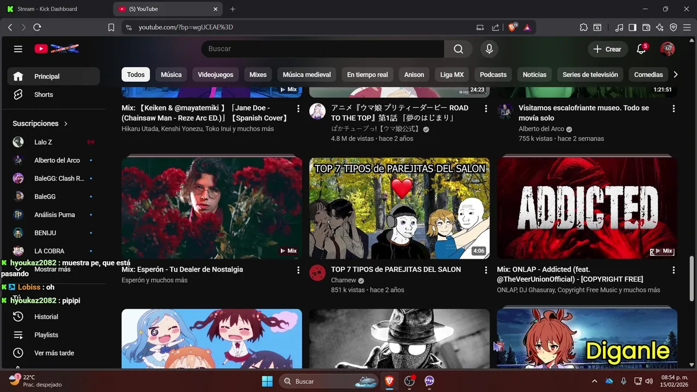Viewport: 697px width, 392px height.
Task: Start voice search with microphone icon
Action: coord(489,49)
